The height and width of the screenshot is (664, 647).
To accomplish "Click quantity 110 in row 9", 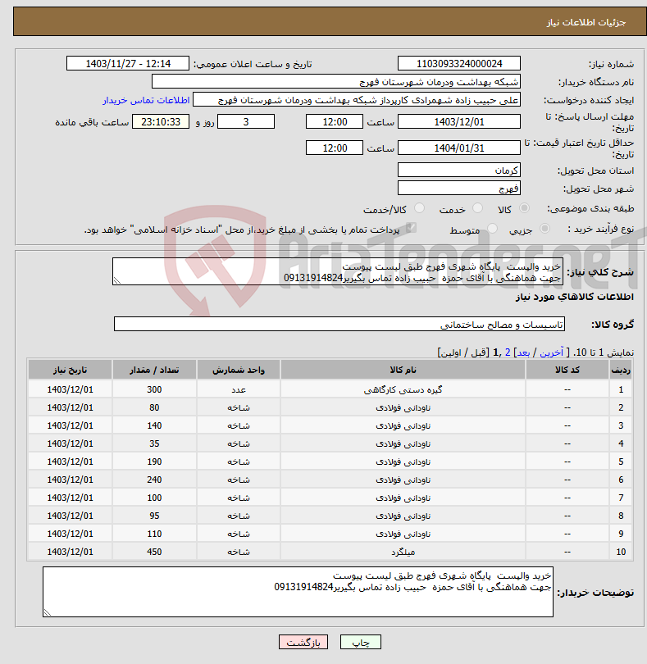I will (154, 534).
